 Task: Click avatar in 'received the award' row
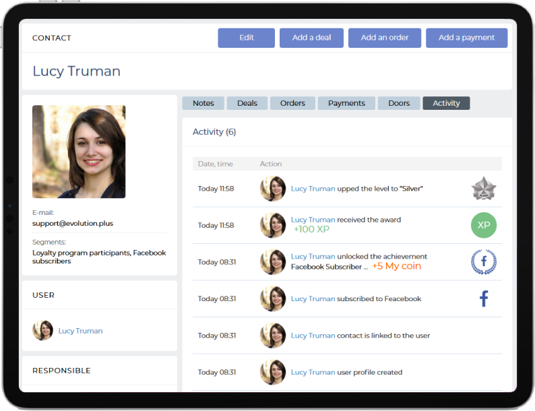point(273,226)
